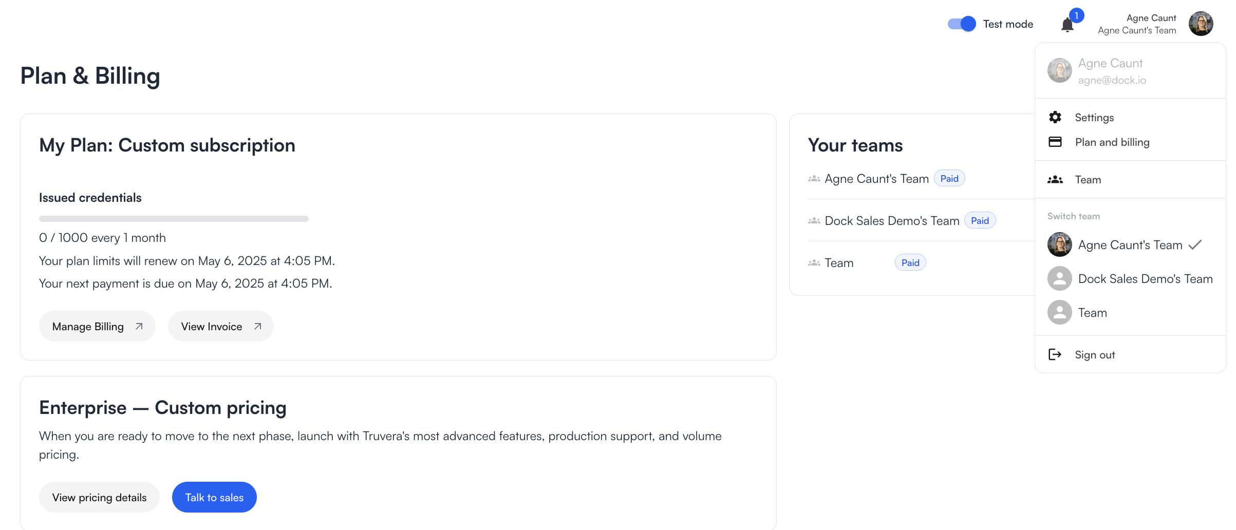Click Dock Sales Demo's Team avatar icon

1059,279
